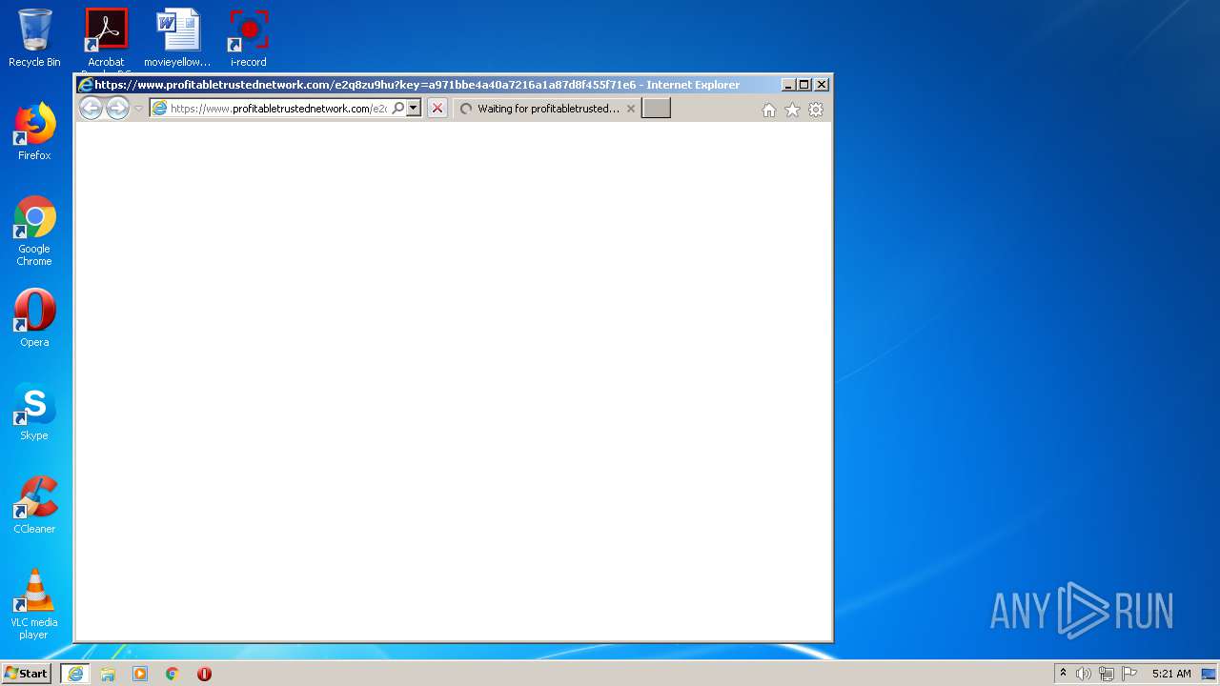Launch the VLC media player shortcut
Screen dimensions: 1220x686
(x=34, y=604)
